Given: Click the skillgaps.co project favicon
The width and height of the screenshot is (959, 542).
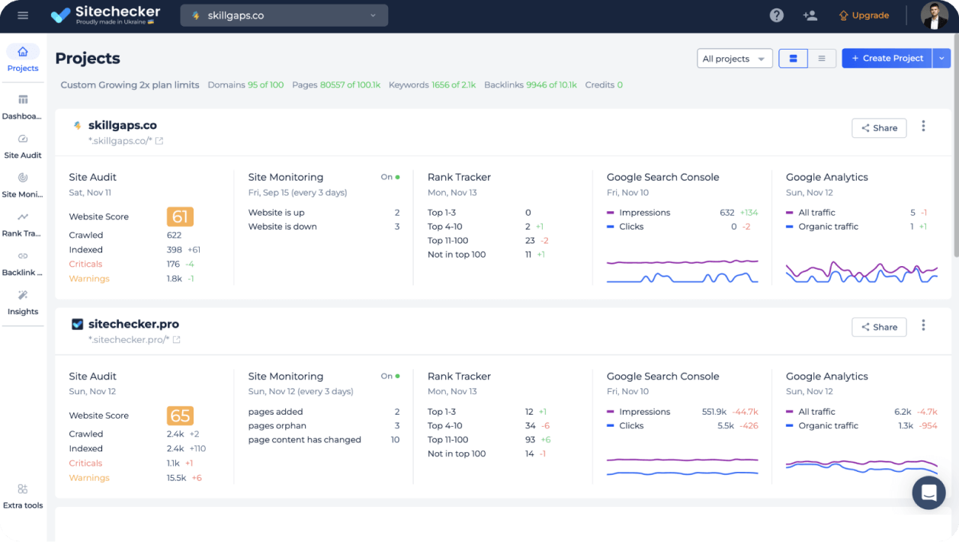Looking at the screenshot, I should tap(77, 126).
